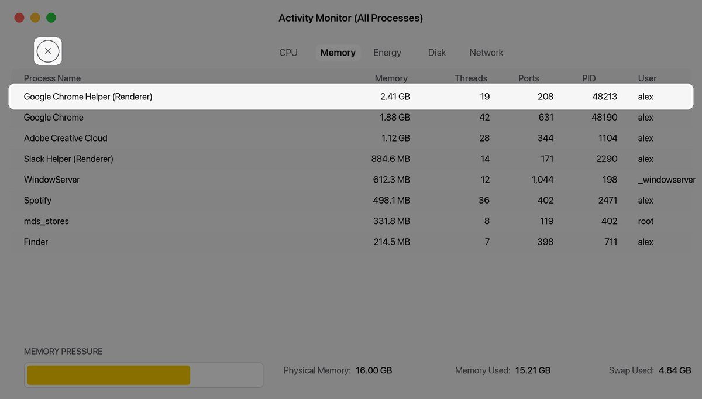Screen dimensions: 702x399
Task: Click ports value 208
Action: (545, 97)
